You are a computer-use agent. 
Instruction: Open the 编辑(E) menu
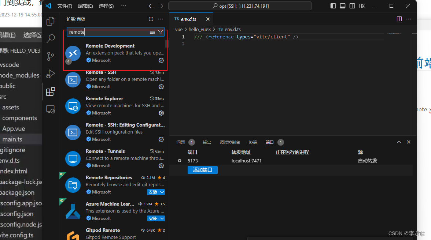[x=85, y=6]
